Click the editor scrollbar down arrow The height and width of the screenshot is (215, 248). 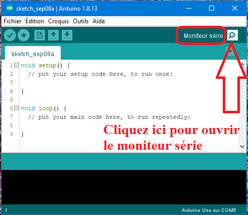point(242,147)
